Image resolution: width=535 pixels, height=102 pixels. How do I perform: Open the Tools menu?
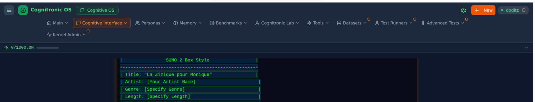click(x=318, y=23)
